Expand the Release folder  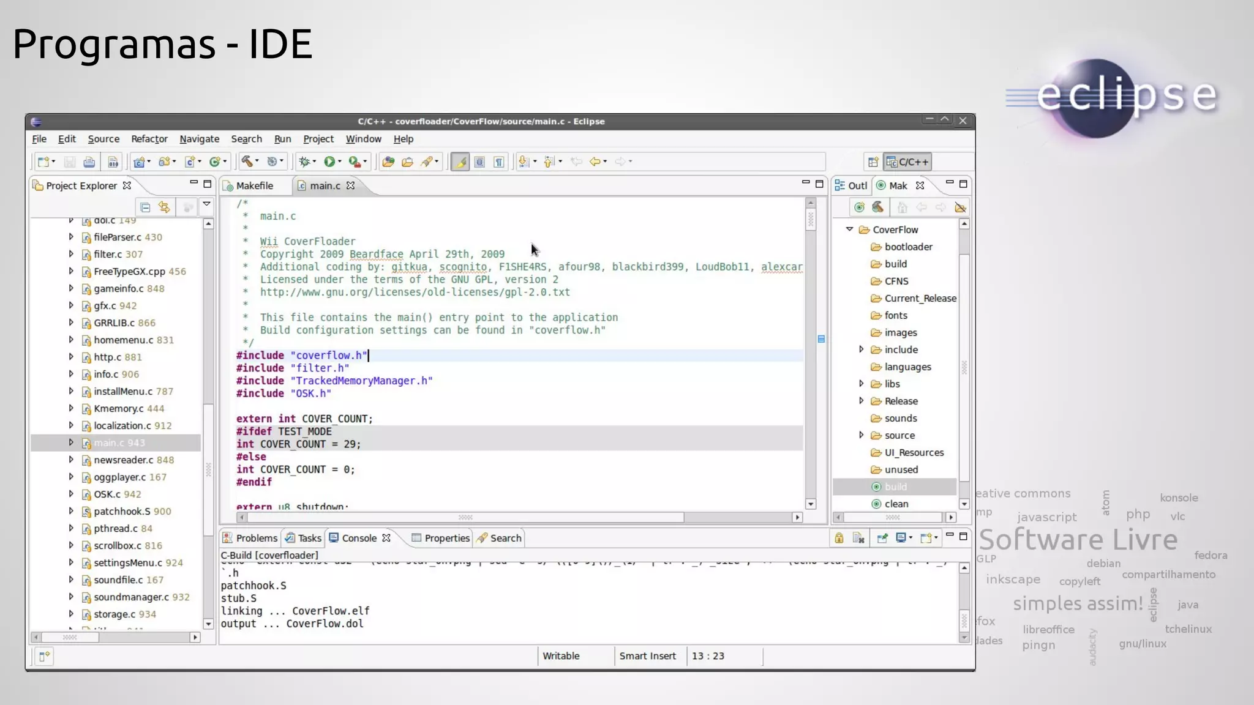[862, 401]
